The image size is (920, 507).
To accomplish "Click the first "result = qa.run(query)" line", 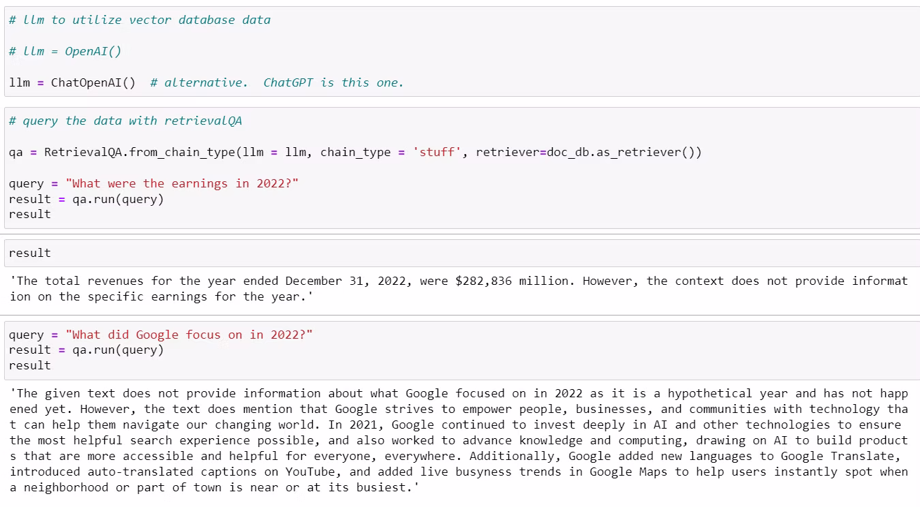I will click(x=86, y=199).
